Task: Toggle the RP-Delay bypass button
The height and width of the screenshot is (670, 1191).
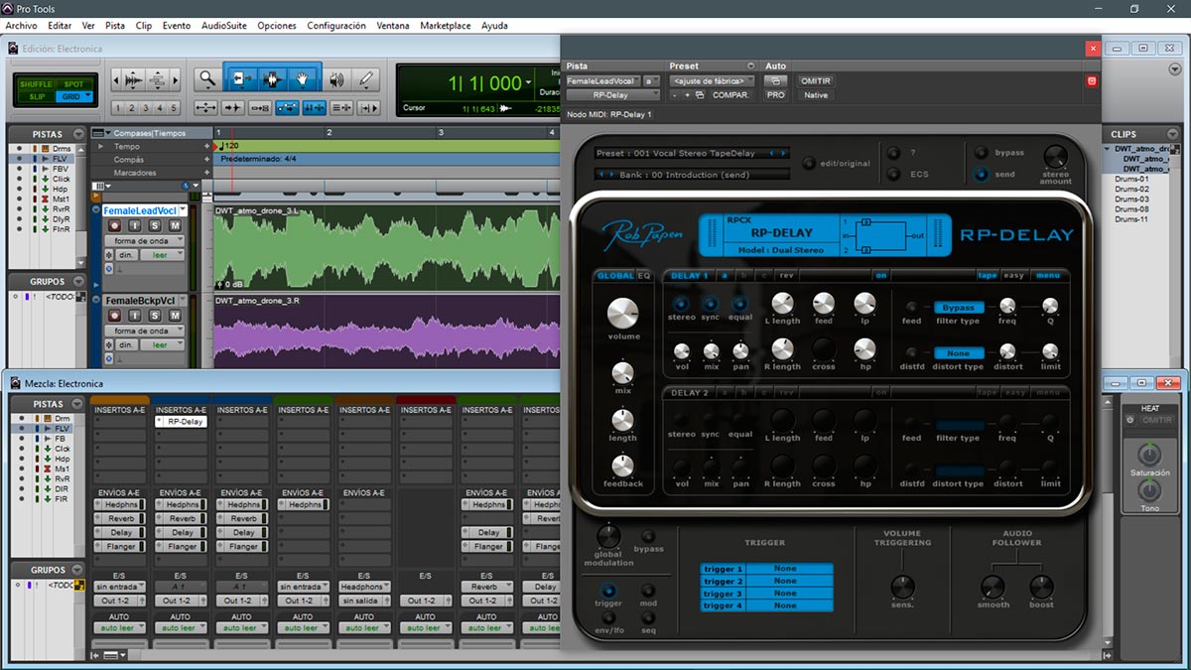Action: pyautogui.click(x=982, y=153)
